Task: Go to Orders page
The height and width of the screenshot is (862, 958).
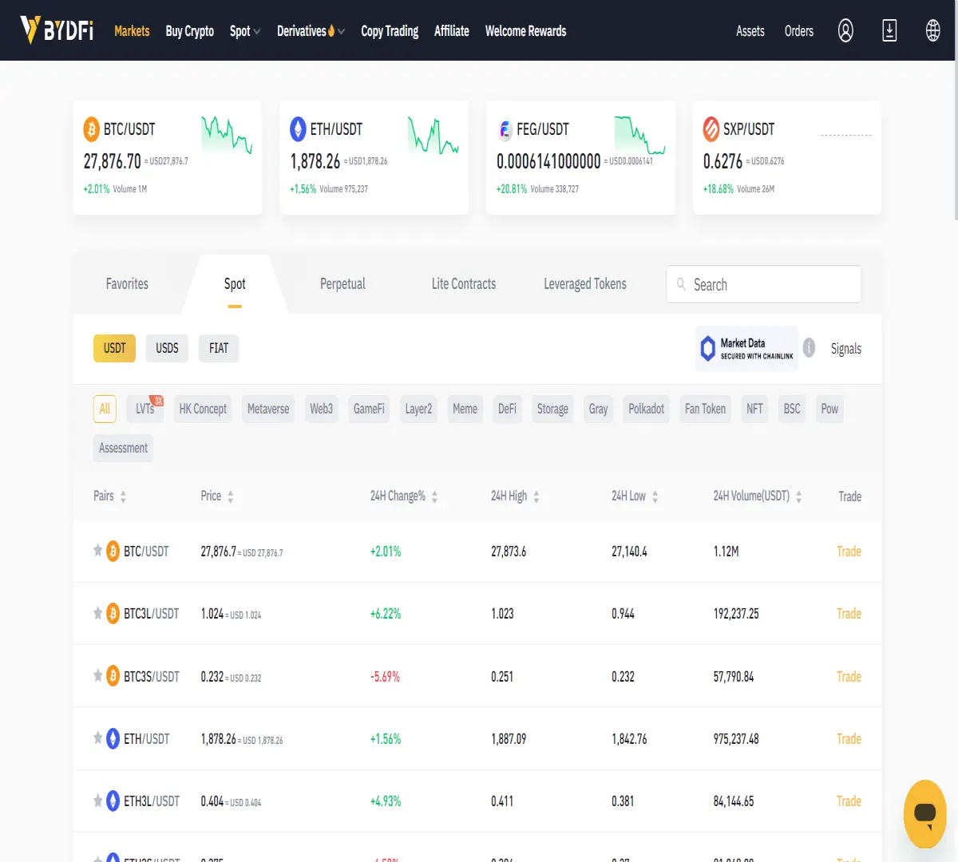Action: click(x=799, y=31)
